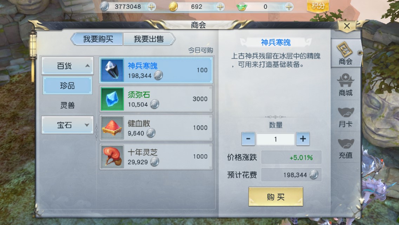Add jade ingots with plus icon
Viewport: 399px width, 225px height.
point(289,7)
